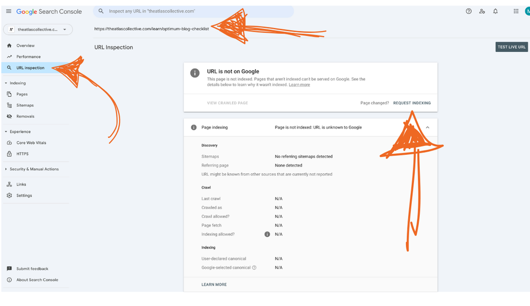Click the Settings gear icon
Viewport: 530px width, 306px height.
click(9, 196)
